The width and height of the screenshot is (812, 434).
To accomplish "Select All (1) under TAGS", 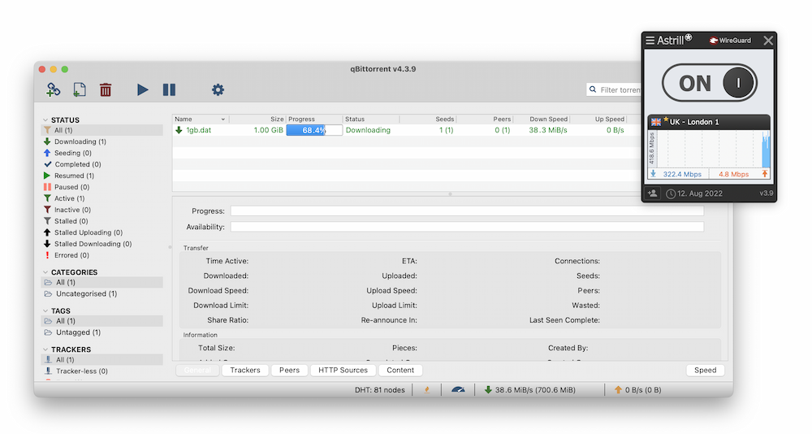I will coord(102,321).
